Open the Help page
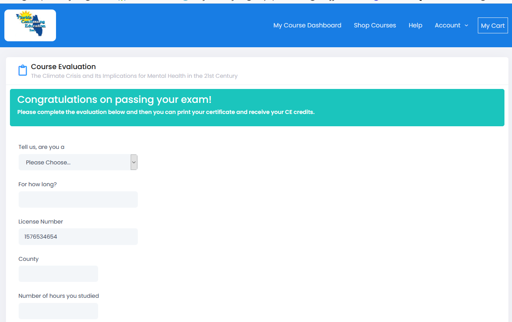512x322 pixels. point(415,25)
